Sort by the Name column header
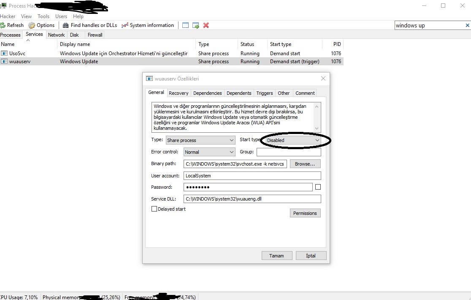471x300 pixels. (x=28, y=44)
